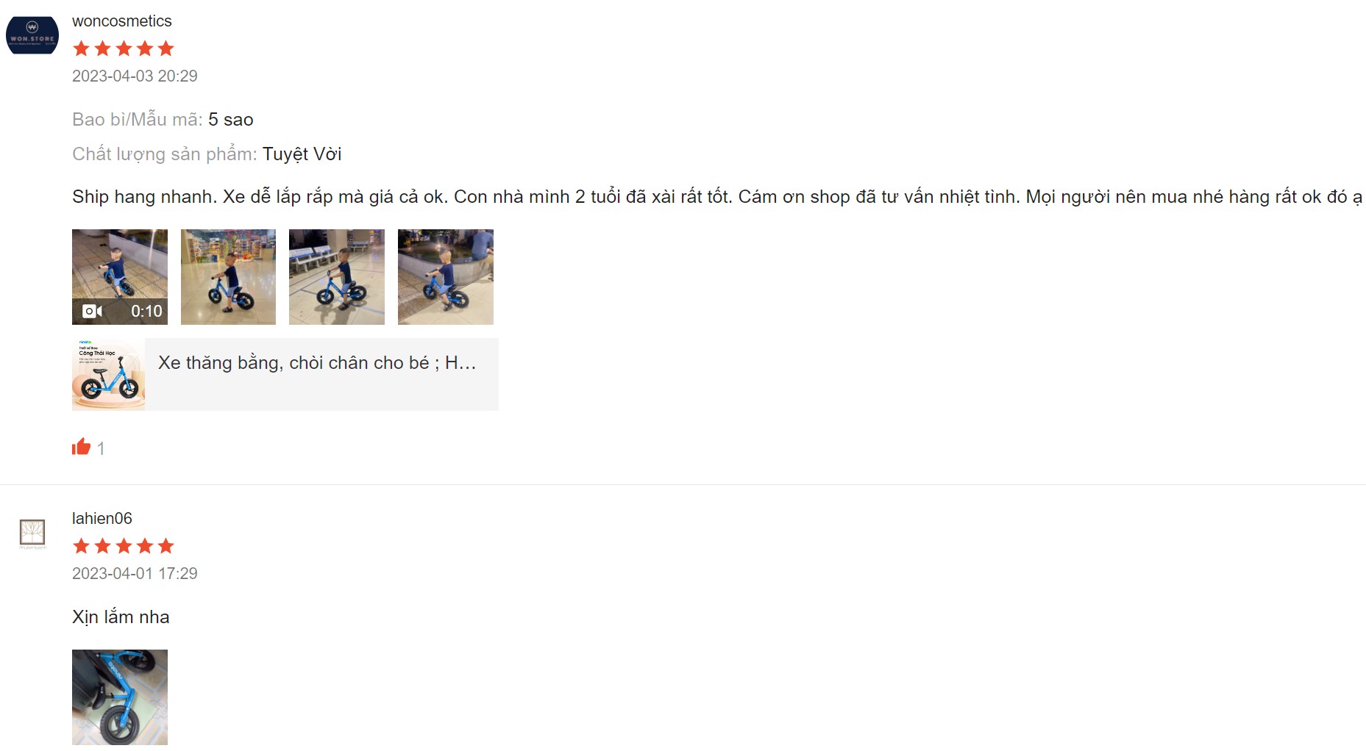Click the Chất lượng sản phẩm rating line

click(207, 154)
